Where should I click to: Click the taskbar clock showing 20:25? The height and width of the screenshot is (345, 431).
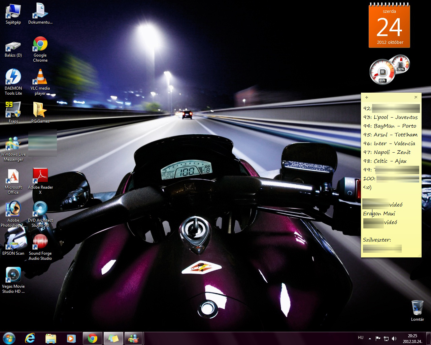(x=412, y=338)
